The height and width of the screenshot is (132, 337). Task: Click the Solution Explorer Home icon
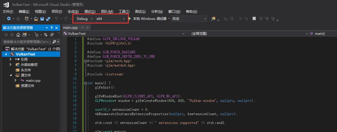coord(18,35)
